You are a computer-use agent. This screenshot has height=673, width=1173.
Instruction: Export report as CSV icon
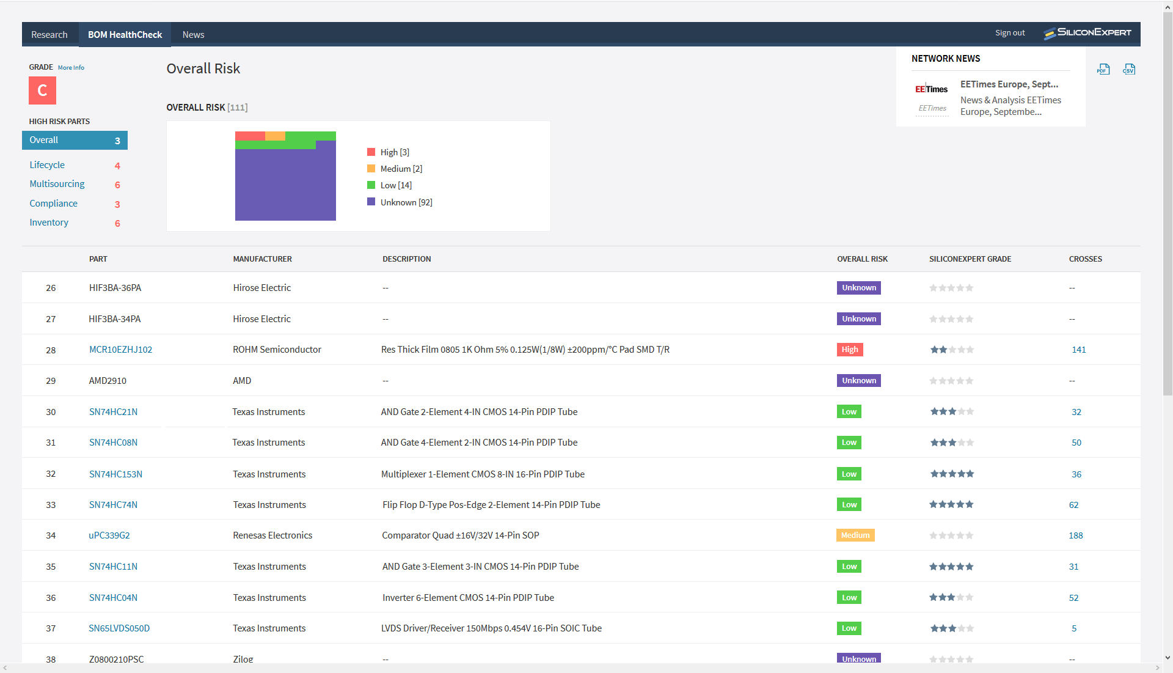pyautogui.click(x=1129, y=69)
